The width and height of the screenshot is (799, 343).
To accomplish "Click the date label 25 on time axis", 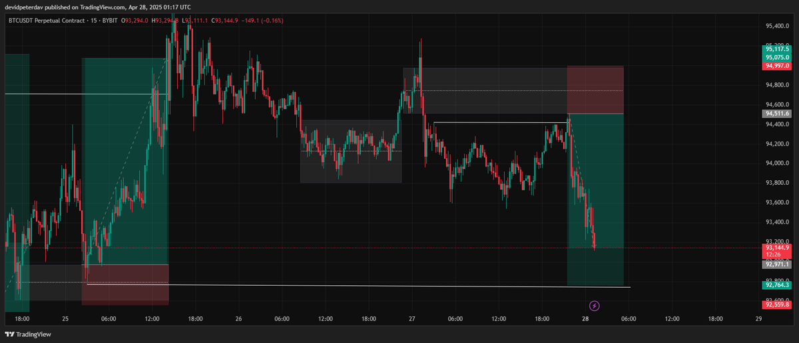I will (x=65, y=319).
